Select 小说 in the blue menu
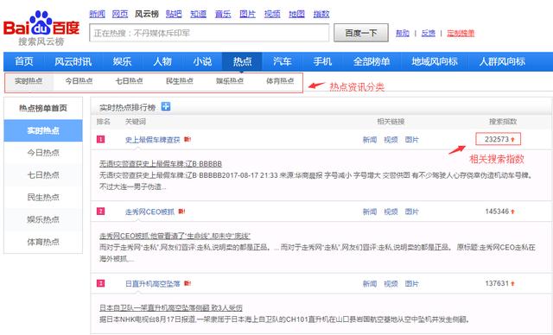The image size is (553, 335). (x=202, y=61)
